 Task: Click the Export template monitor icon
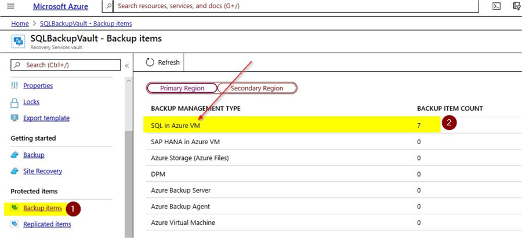pos(14,118)
